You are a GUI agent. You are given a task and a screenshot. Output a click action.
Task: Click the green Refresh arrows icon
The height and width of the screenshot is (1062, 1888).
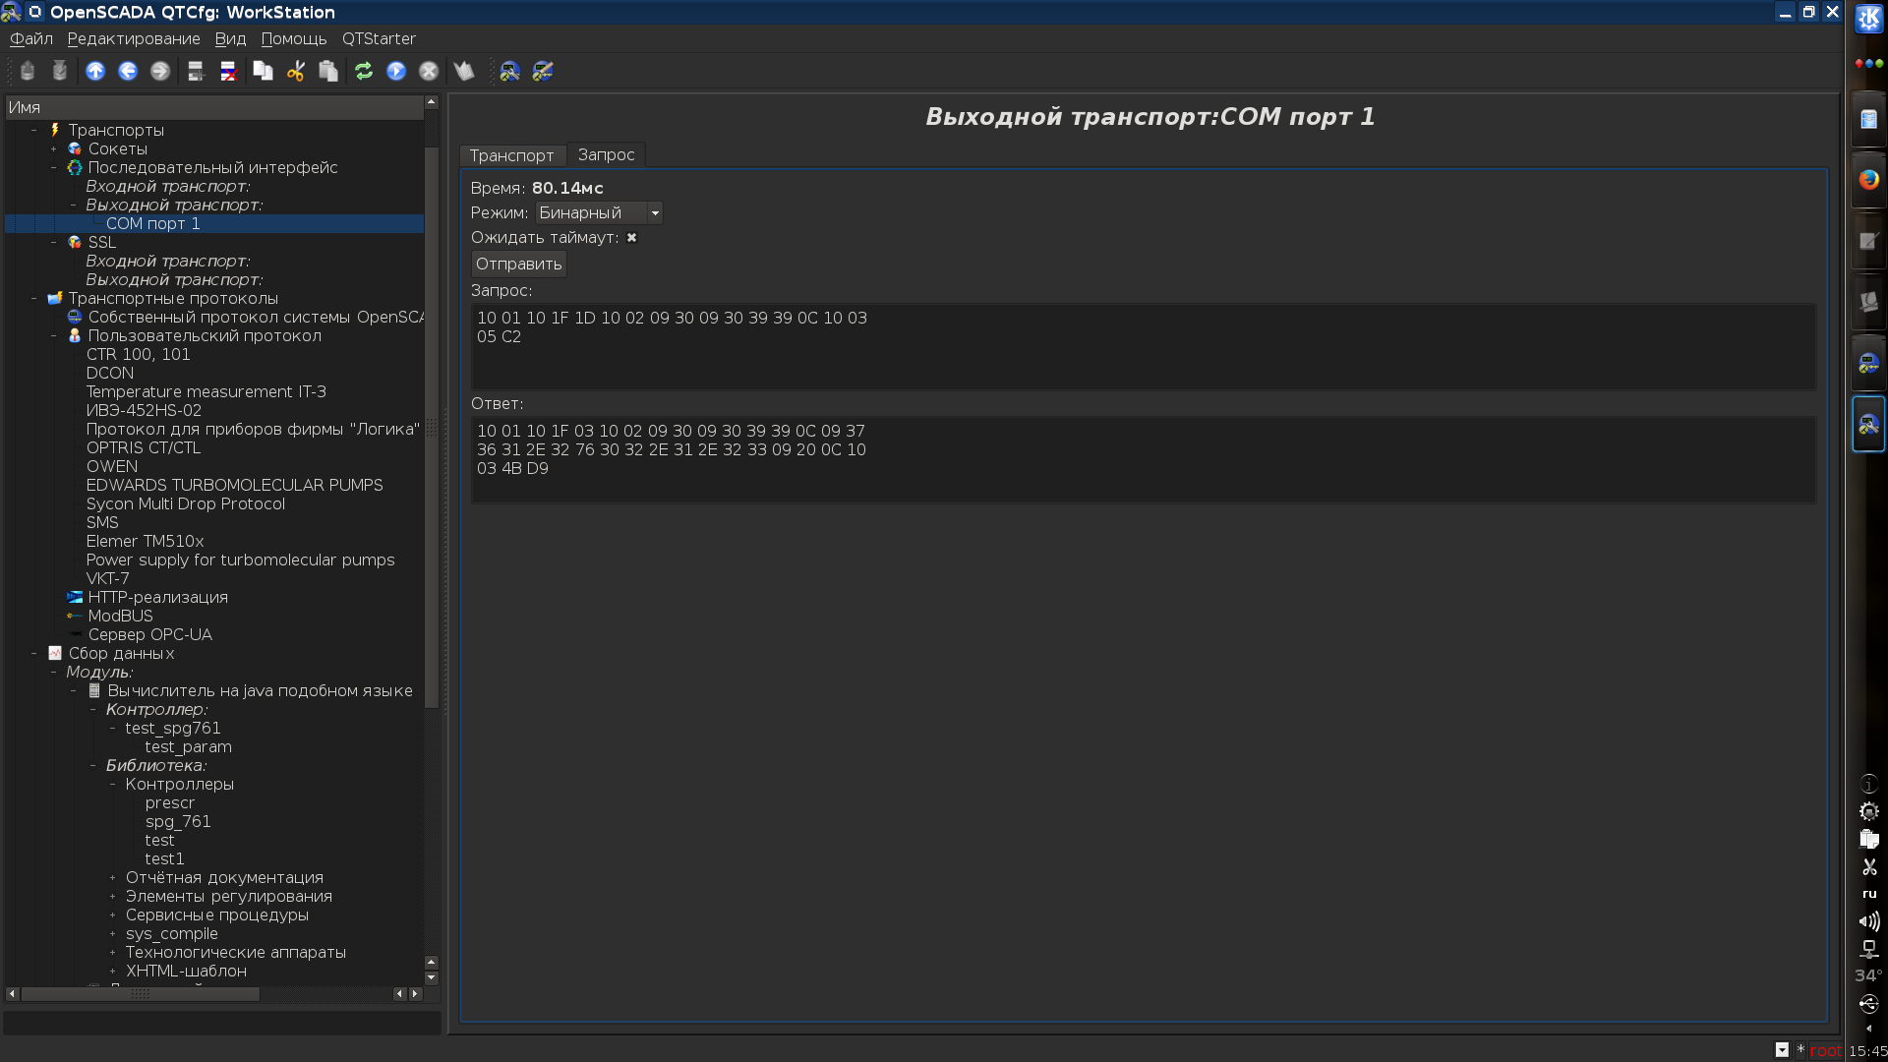[x=364, y=71]
